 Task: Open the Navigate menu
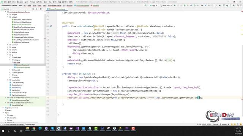pyautogui.click(x=20, y=2)
